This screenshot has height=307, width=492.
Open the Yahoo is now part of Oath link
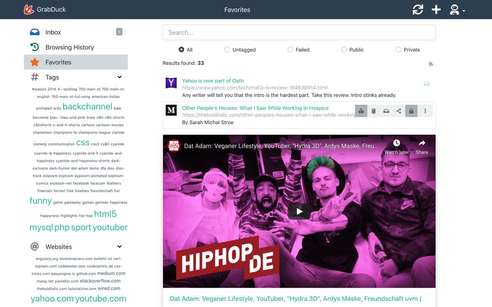click(213, 81)
